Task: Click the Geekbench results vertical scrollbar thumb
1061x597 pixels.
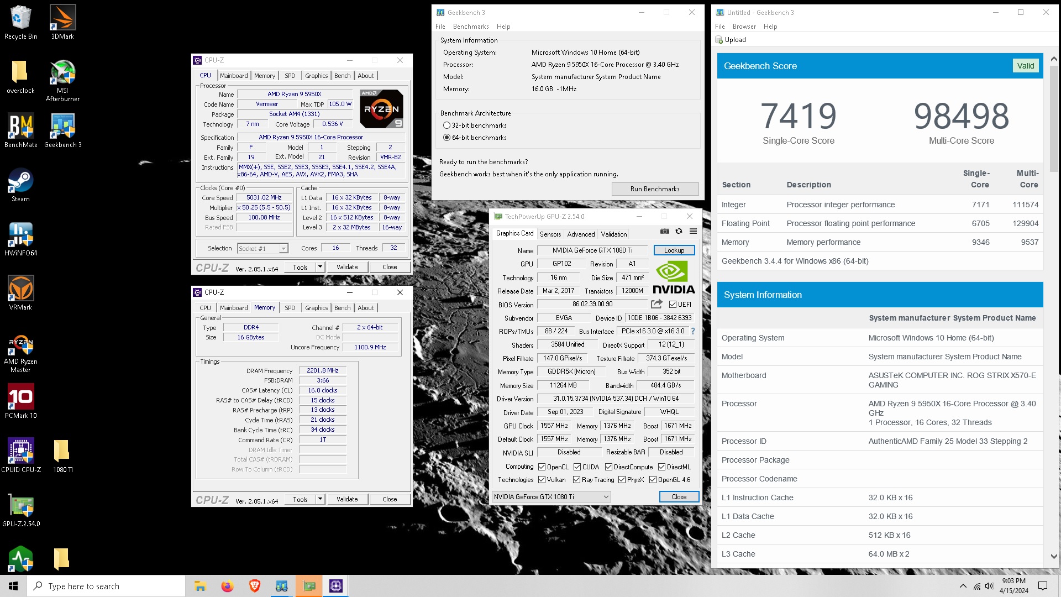Action: click(1053, 119)
